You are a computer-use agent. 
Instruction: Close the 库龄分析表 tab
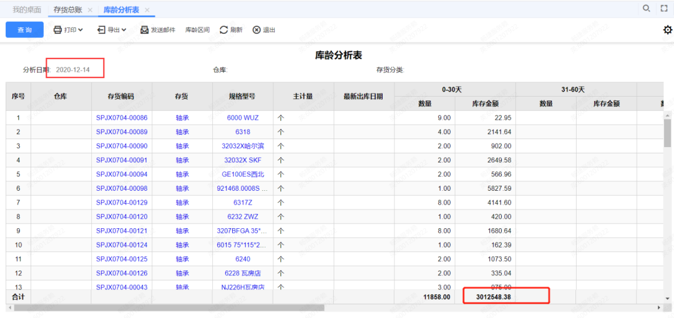147,10
